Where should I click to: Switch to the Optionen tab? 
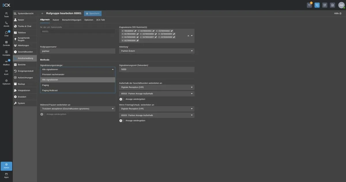89,20
